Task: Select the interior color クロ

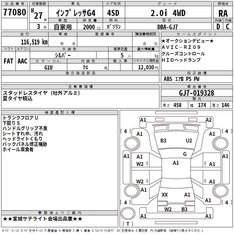Action: 85,68
